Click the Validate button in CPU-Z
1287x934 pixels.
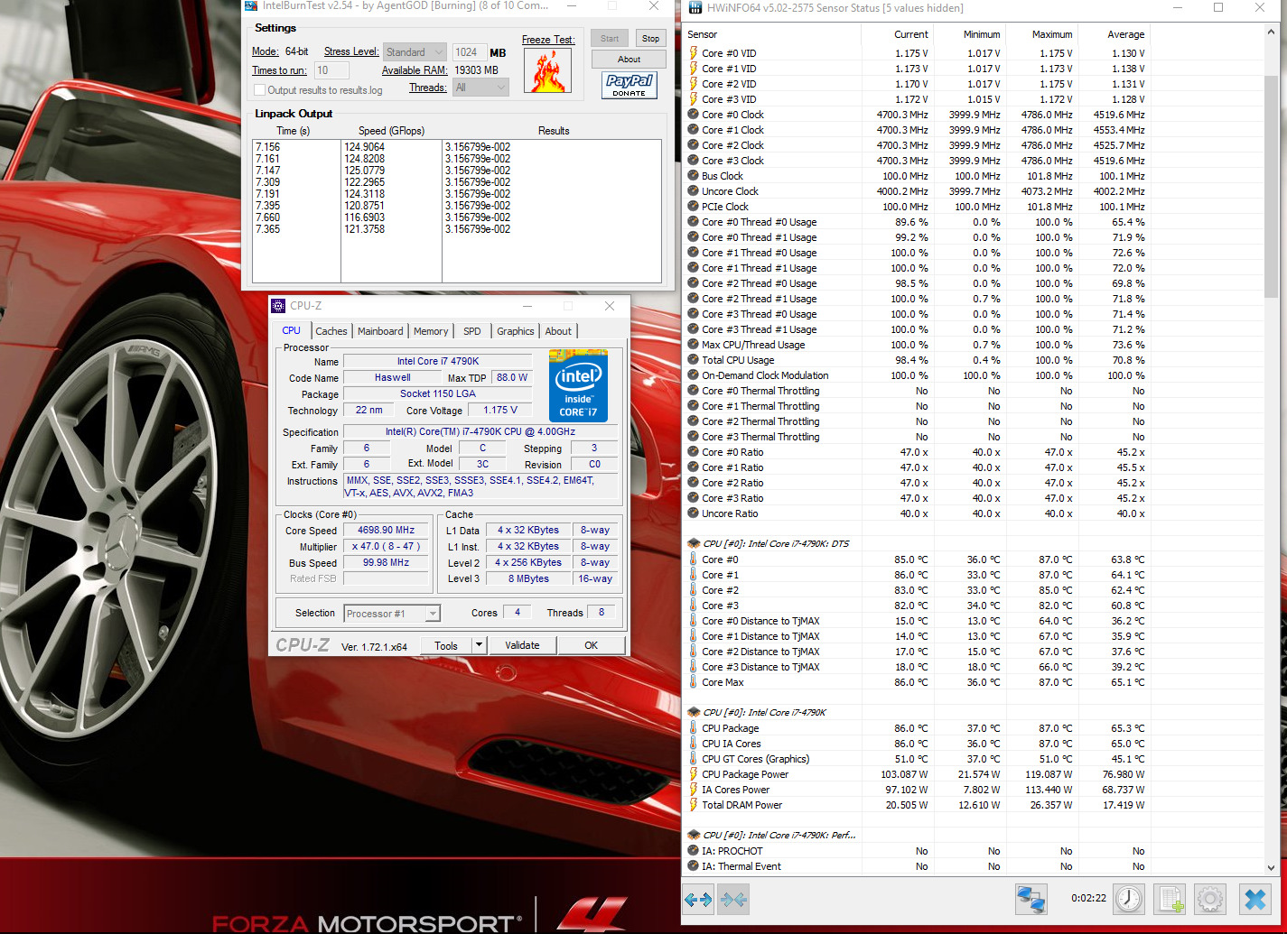522,645
